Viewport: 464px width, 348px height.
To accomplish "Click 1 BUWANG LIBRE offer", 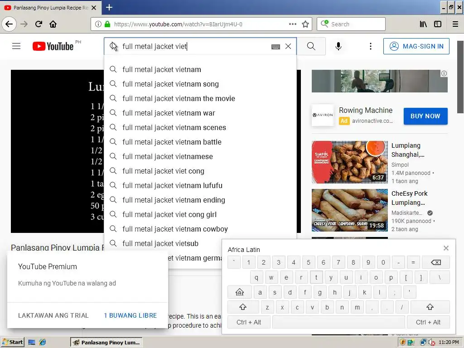I will click(130, 315).
